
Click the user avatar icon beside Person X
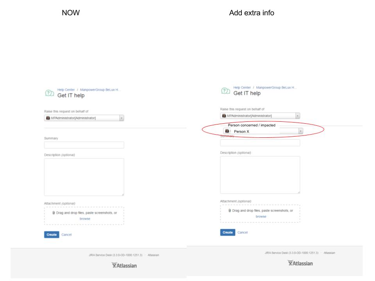coord(227,131)
